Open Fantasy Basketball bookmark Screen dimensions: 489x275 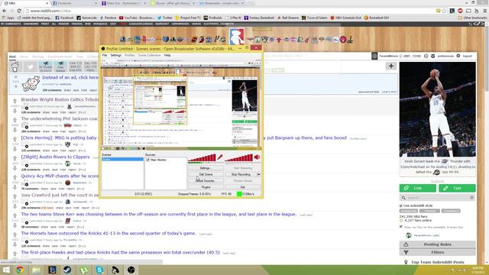[259, 18]
